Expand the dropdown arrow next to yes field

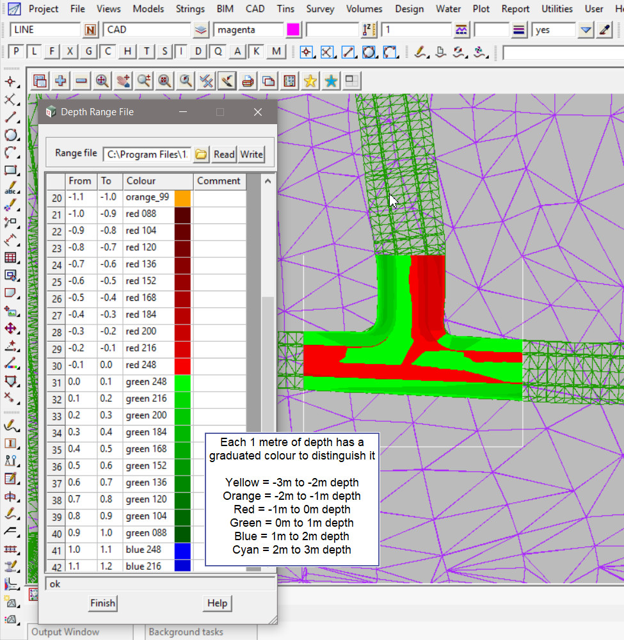tap(586, 30)
